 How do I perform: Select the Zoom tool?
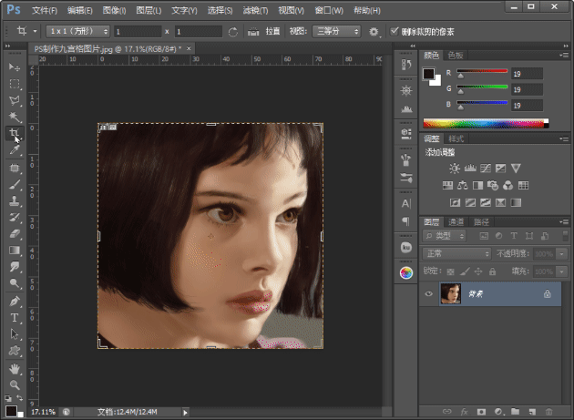[x=15, y=384]
